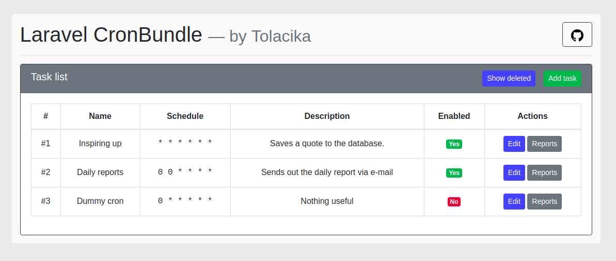
Task: Click the 'by Tolacika' subtitle
Action: pyautogui.click(x=270, y=37)
